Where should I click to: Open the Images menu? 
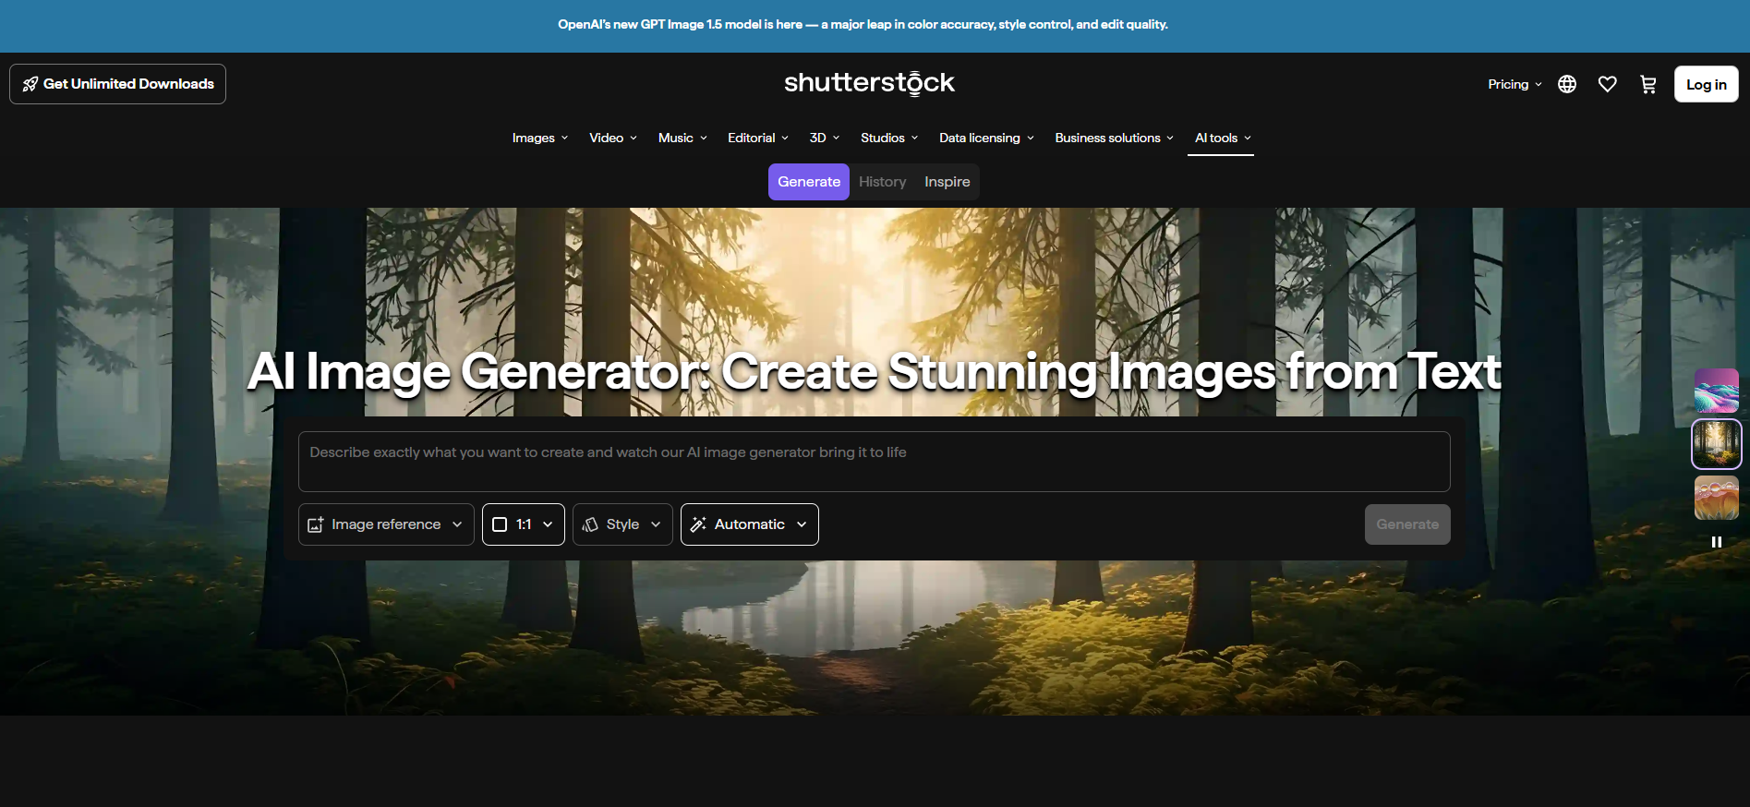point(540,138)
